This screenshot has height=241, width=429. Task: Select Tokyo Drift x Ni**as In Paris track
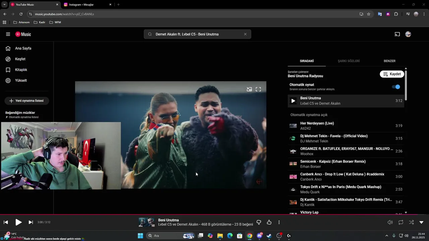pos(346,189)
